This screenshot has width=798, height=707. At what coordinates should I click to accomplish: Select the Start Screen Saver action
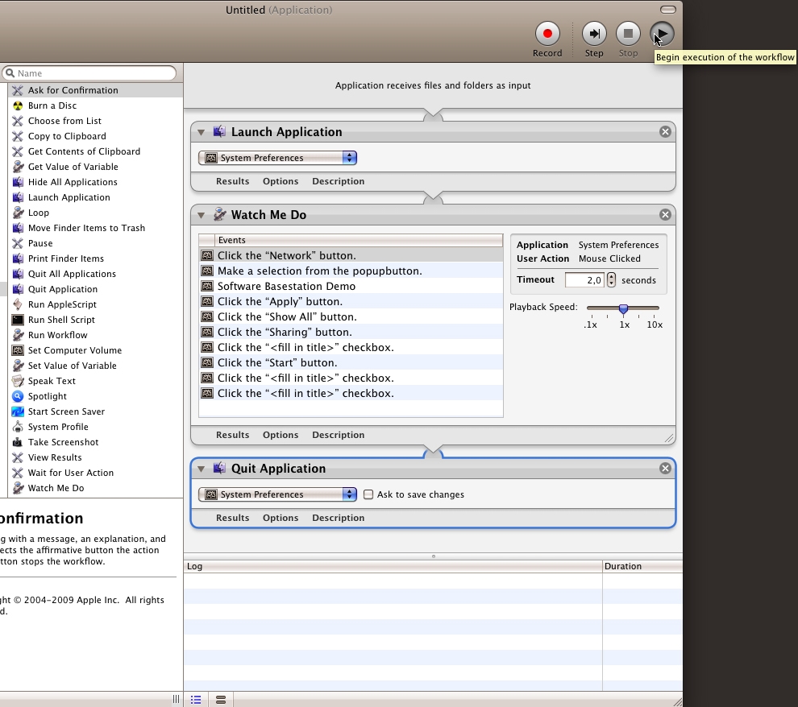tap(66, 411)
